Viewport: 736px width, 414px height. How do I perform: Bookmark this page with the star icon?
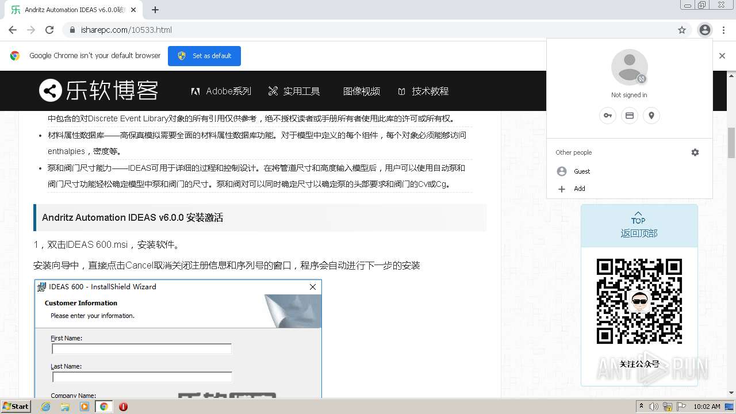682,30
